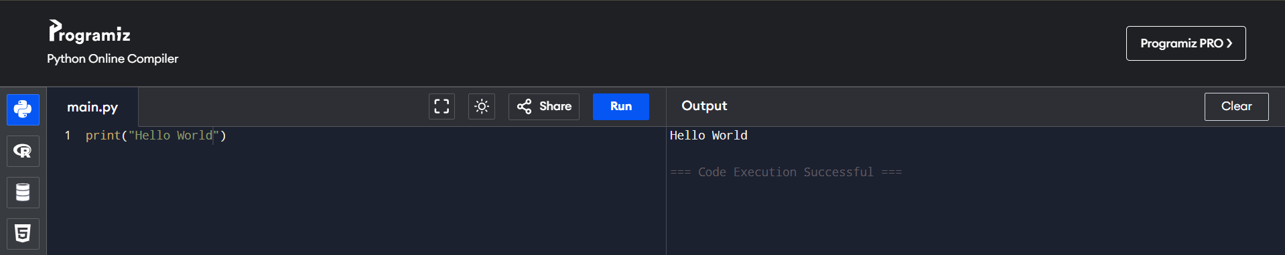Click line number 1 in the gutter
The height and width of the screenshot is (255, 1285).
(68, 136)
